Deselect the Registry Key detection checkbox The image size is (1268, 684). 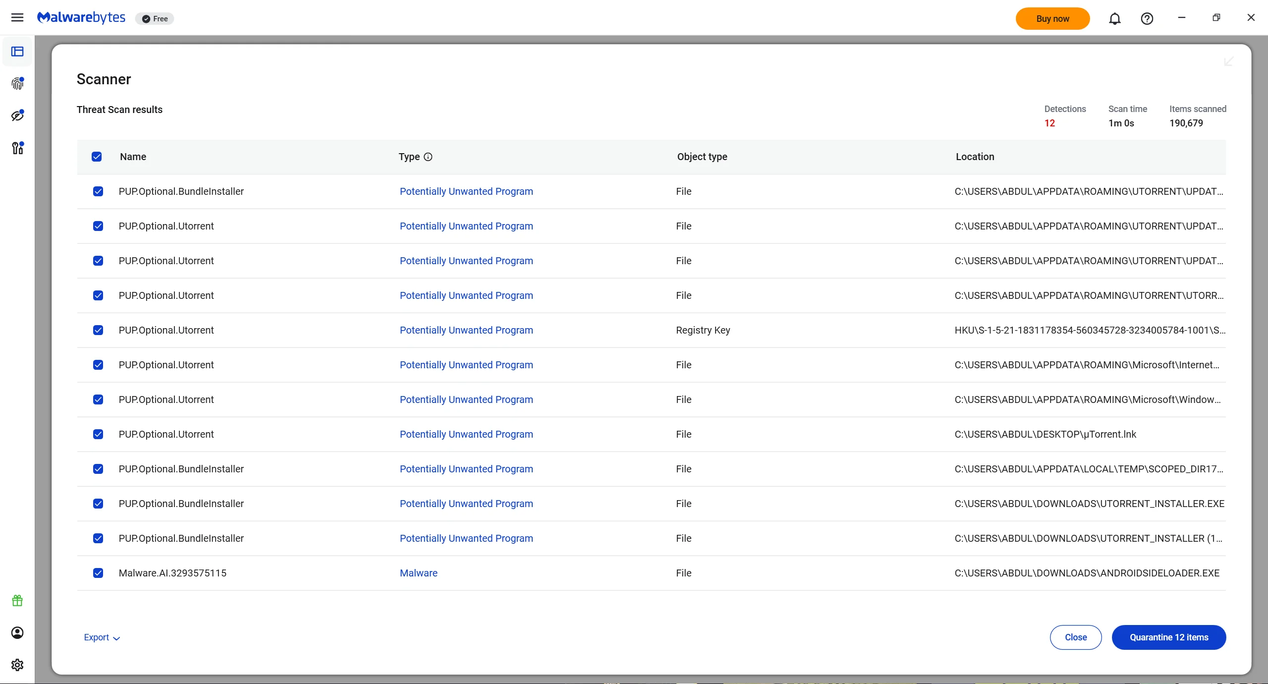pyautogui.click(x=98, y=330)
